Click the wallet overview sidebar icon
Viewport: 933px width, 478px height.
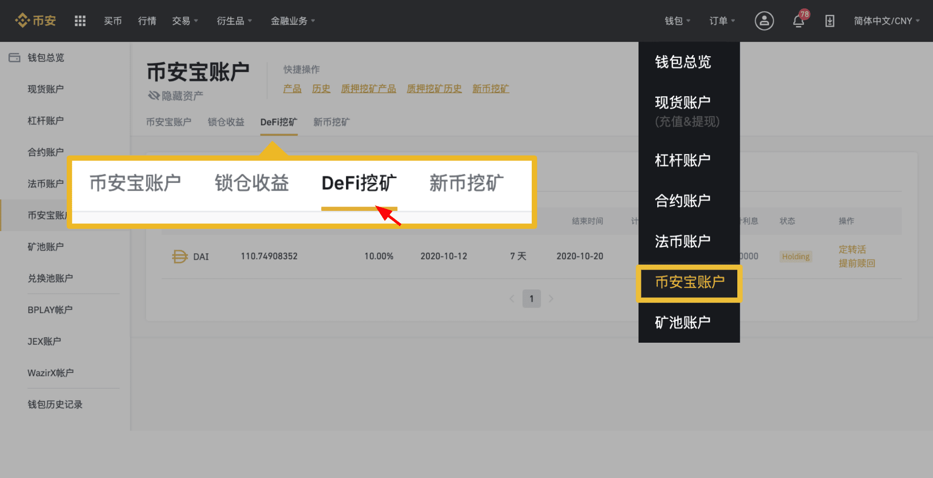tap(14, 58)
